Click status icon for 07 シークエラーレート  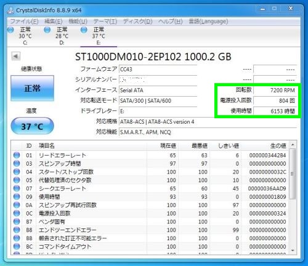coord(17,188)
